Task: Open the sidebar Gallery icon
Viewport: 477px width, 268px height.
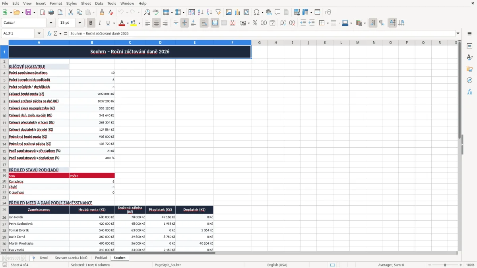Action: pyautogui.click(x=469, y=69)
